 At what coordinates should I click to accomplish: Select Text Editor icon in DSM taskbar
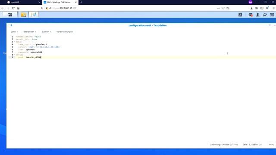[x=34, y=15]
